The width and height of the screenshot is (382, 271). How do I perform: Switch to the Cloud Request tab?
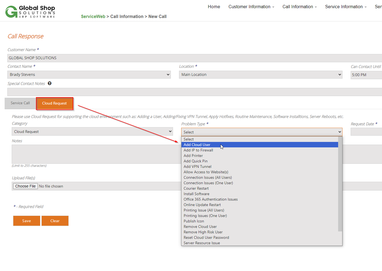pos(54,103)
